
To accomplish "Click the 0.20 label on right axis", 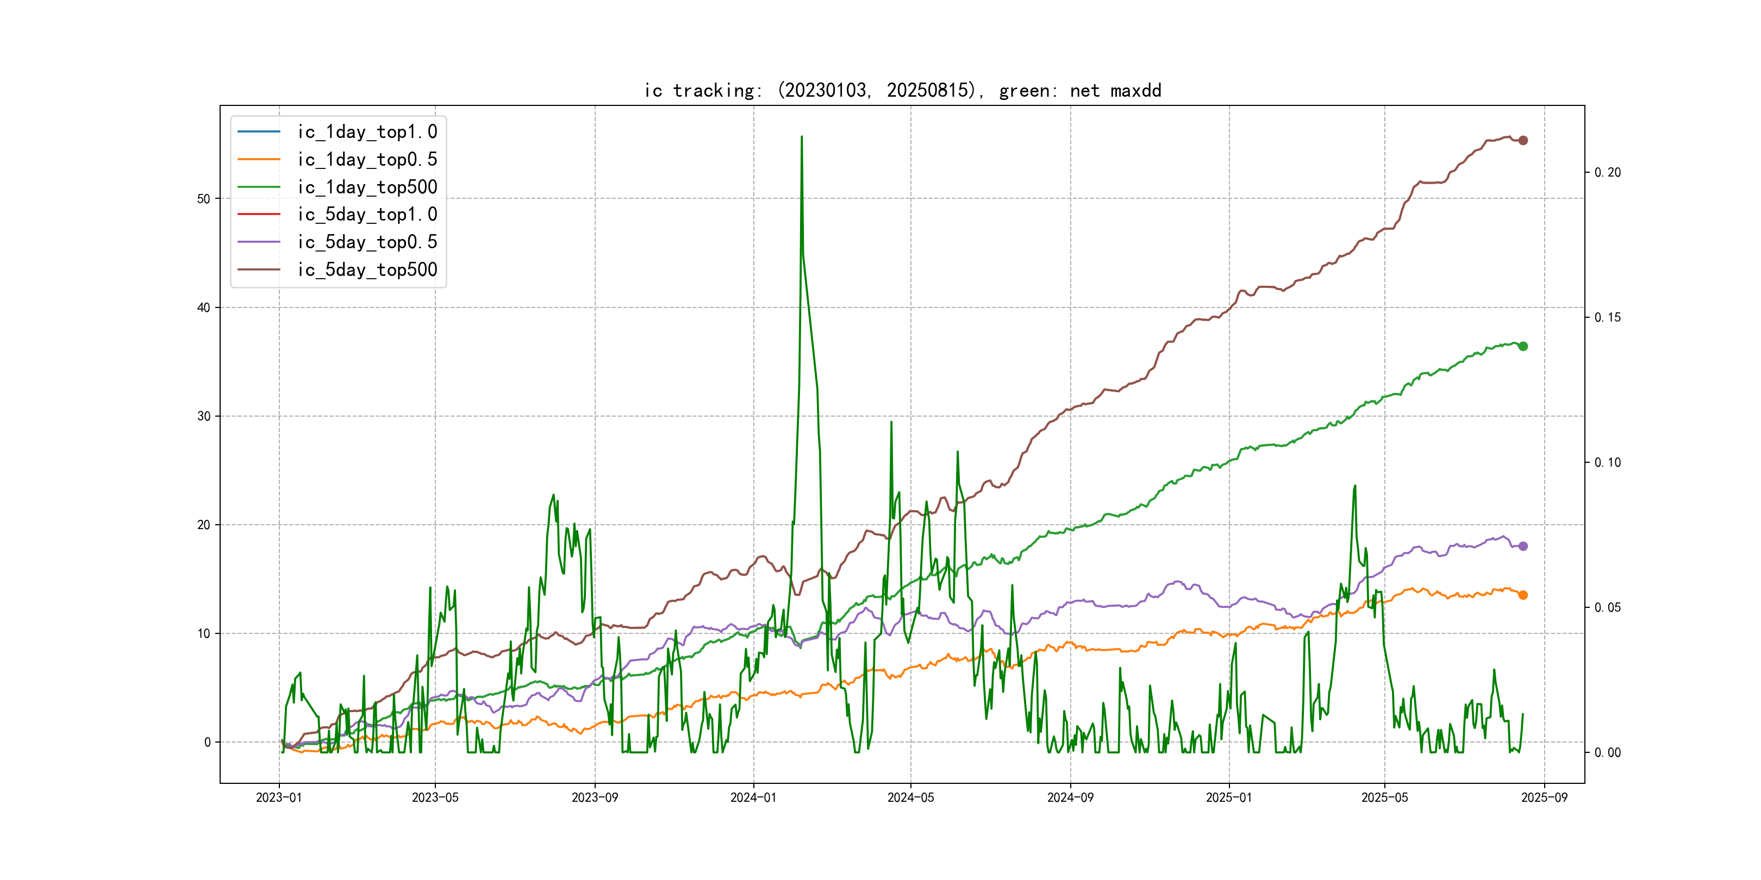I will point(1607,172).
